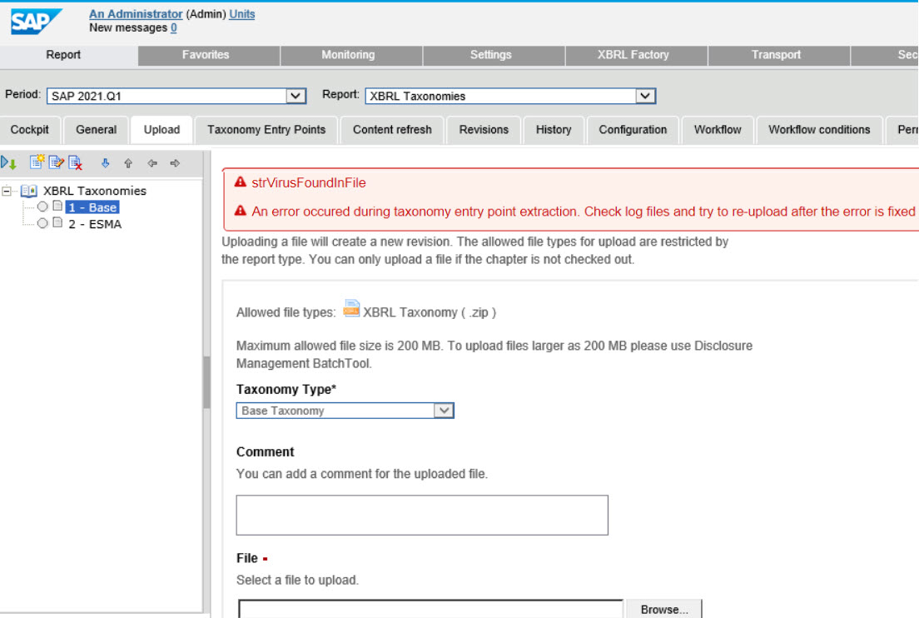919x618 pixels.
Task: Switch to the Configuration tab
Action: (633, 130)
